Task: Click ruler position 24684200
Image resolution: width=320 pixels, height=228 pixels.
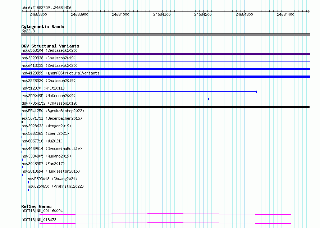Action: [203, 14]
